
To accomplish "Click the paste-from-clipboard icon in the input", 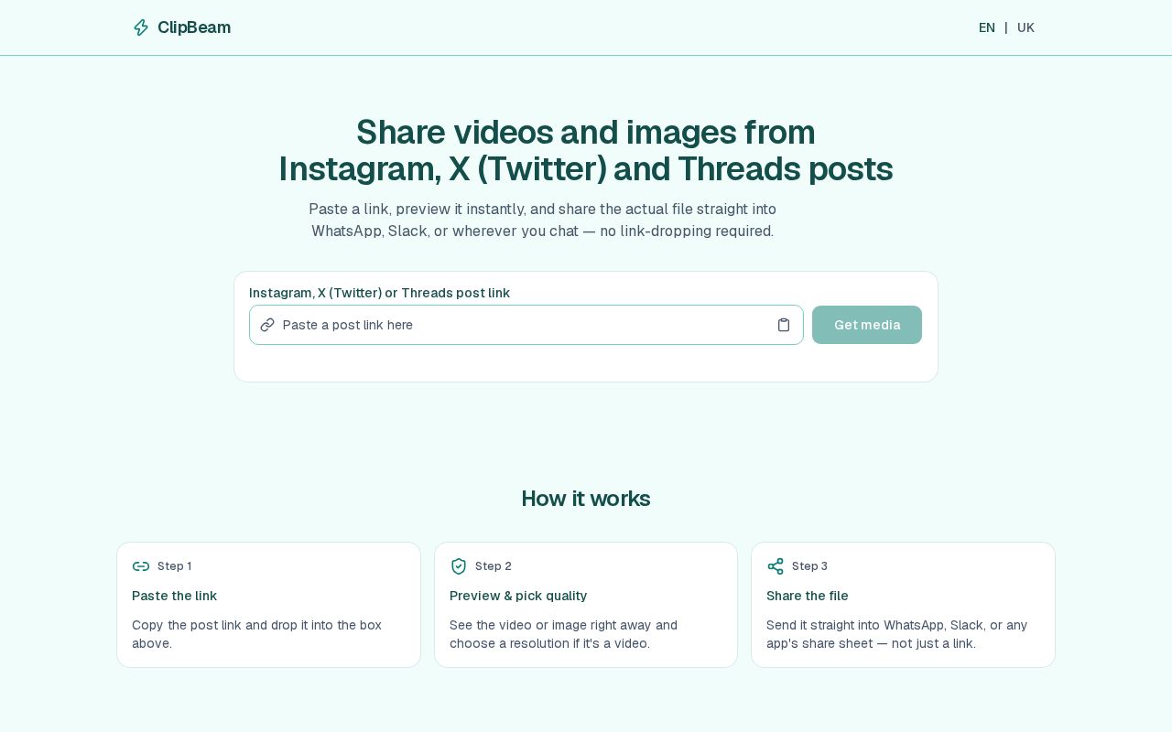I will point(784,325).
